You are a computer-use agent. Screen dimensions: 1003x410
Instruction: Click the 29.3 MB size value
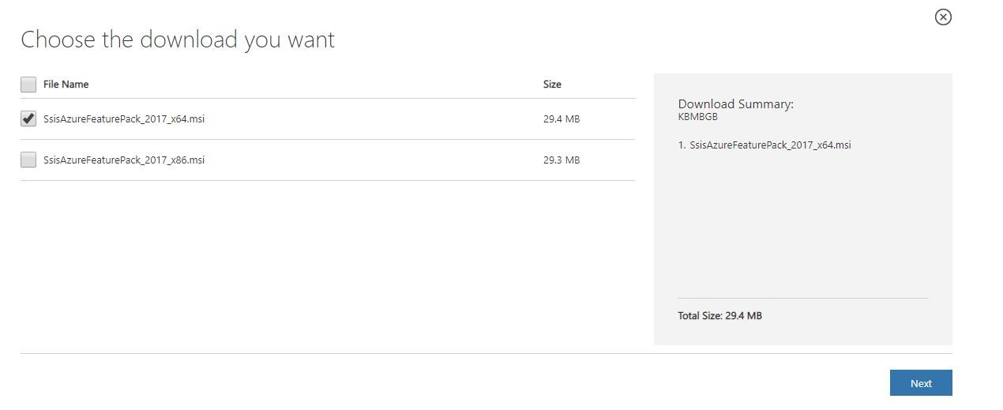coord(561,160)
